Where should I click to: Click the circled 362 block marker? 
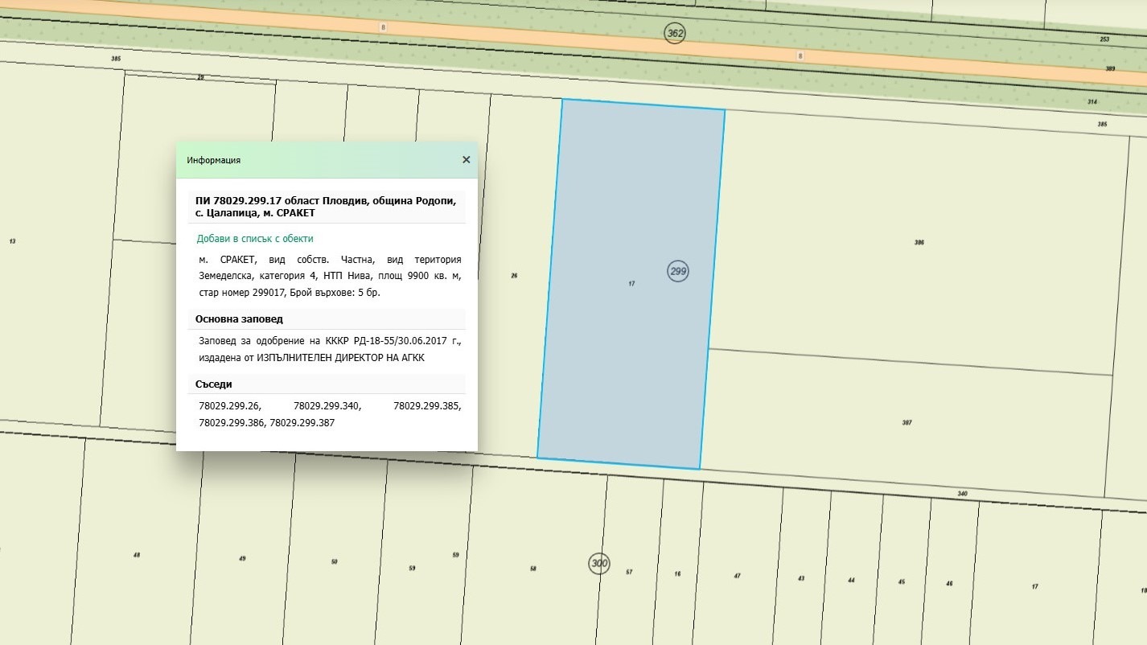[675, 34]
